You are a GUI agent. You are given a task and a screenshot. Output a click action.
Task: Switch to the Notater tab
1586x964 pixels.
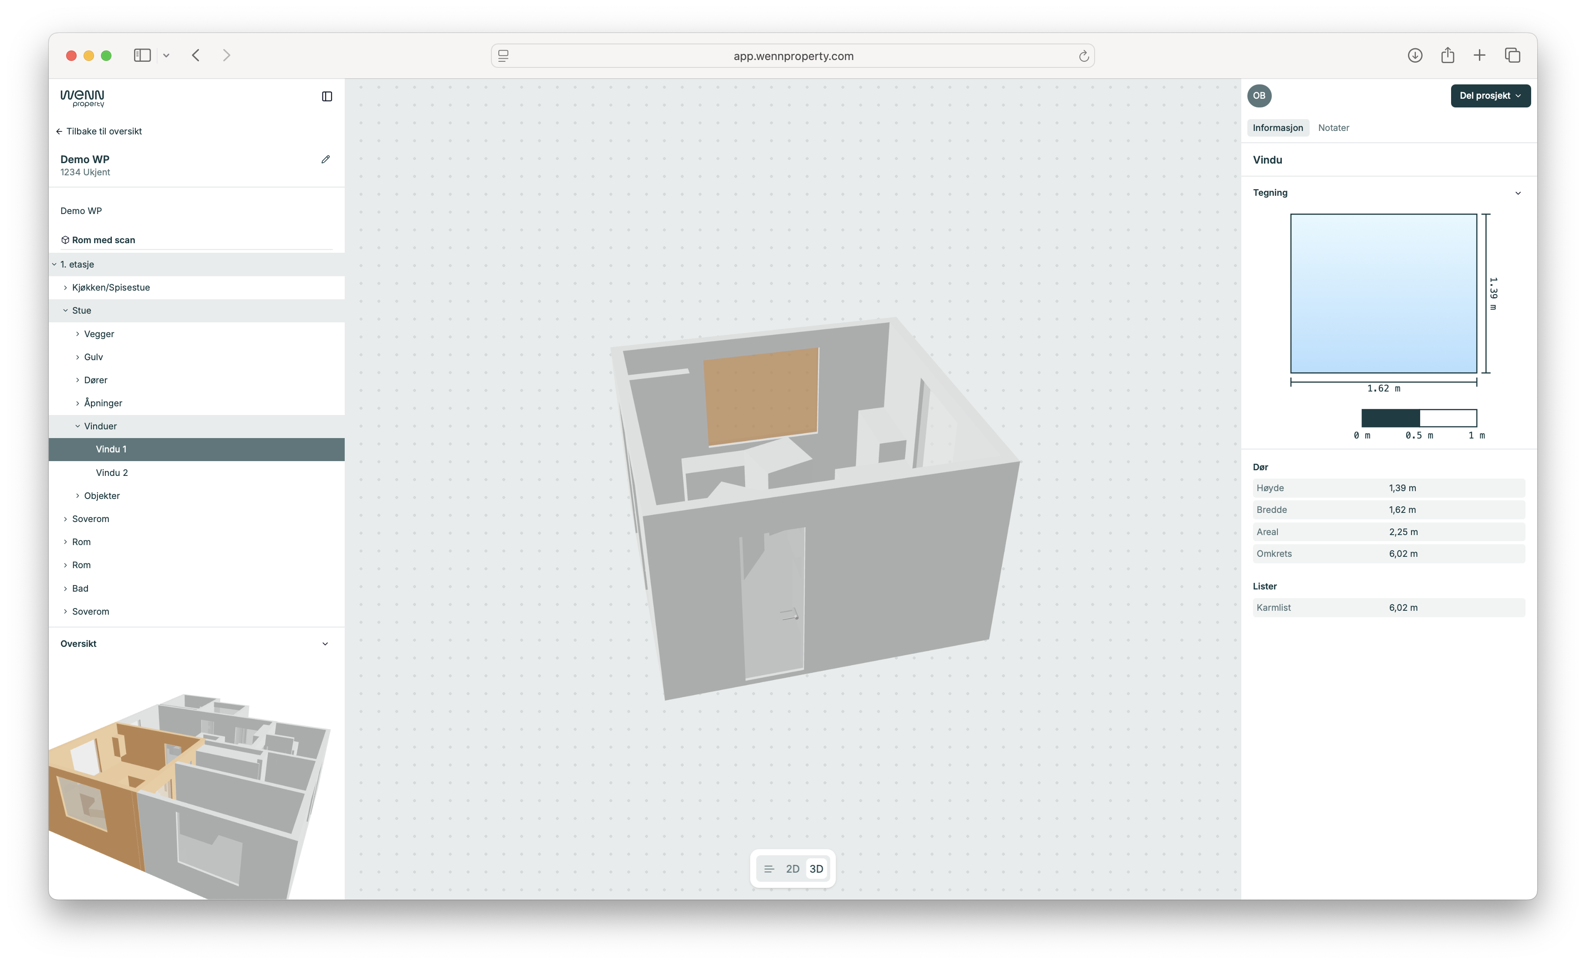pyautogui.click(x=1333, y=128)
